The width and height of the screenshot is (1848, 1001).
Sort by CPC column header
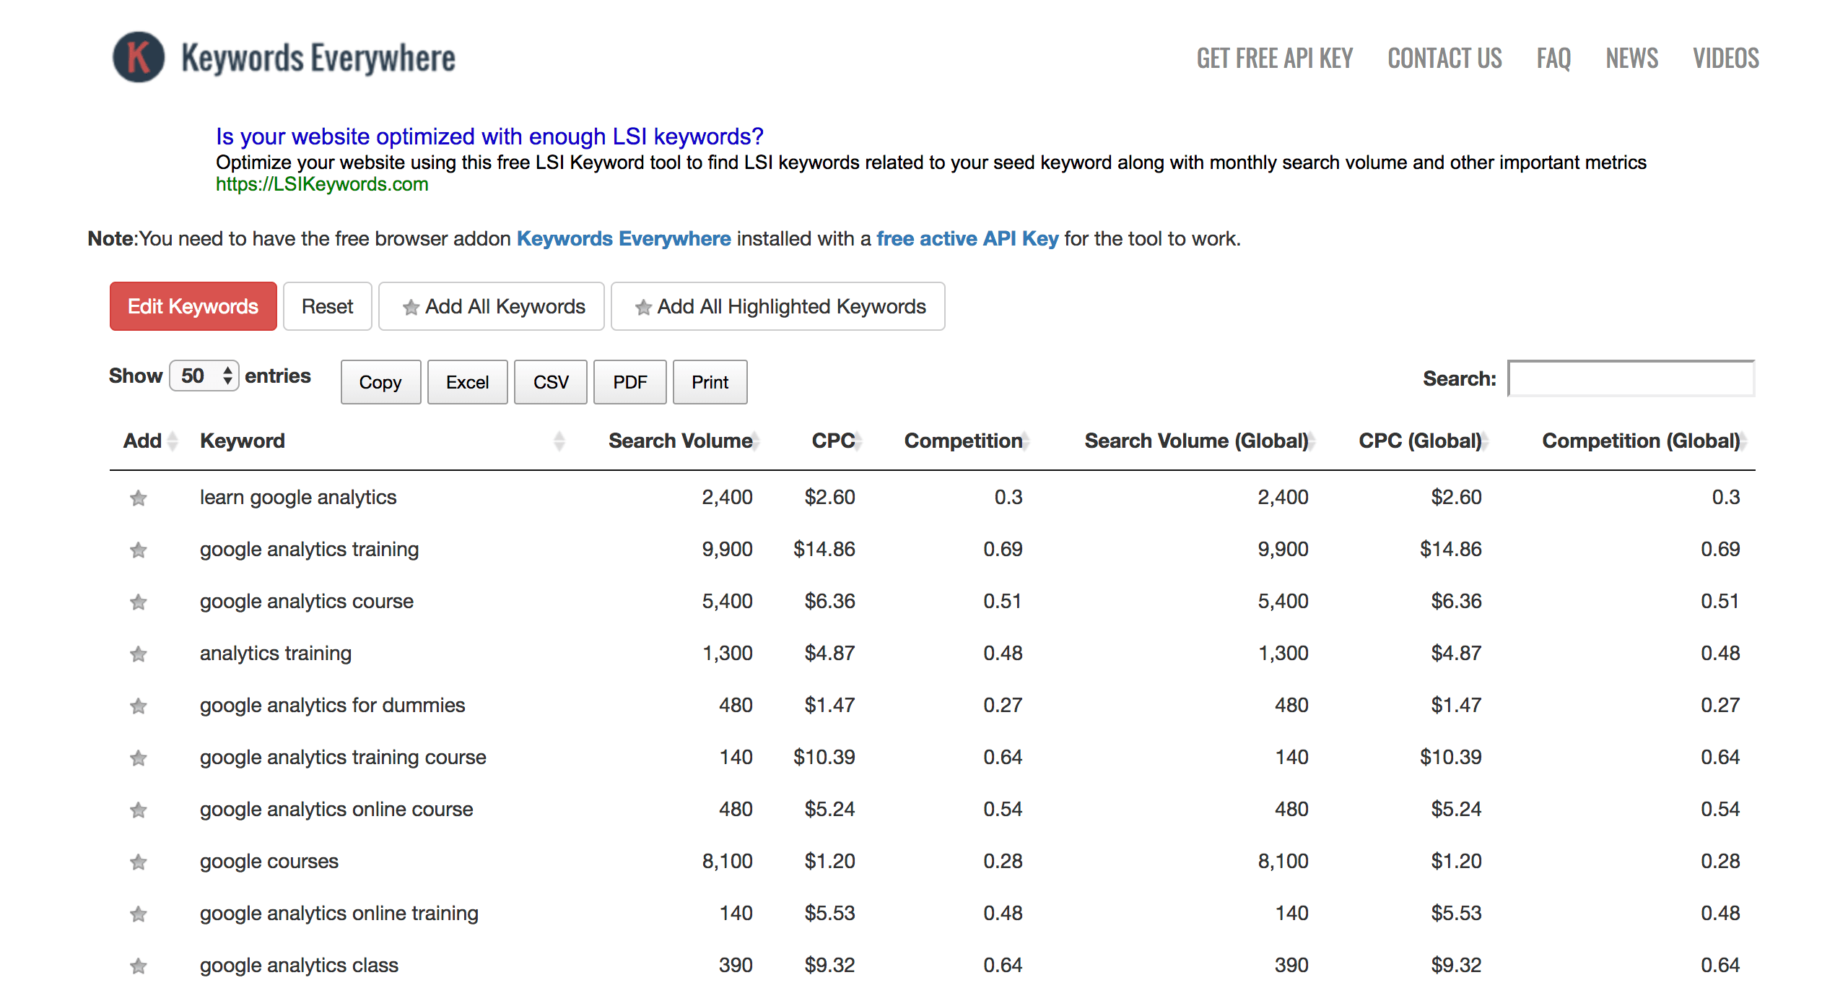[x=837, y=441]
